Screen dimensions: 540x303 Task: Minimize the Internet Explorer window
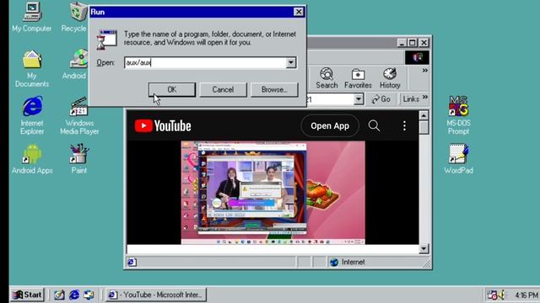(402, 43)
